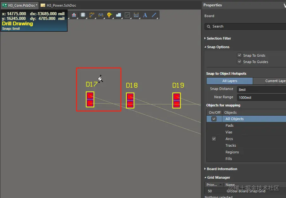This screenshot has height=198, width=286.
Task: Select the Current Layer hotspot button
Action: click(x=270, y=81)
